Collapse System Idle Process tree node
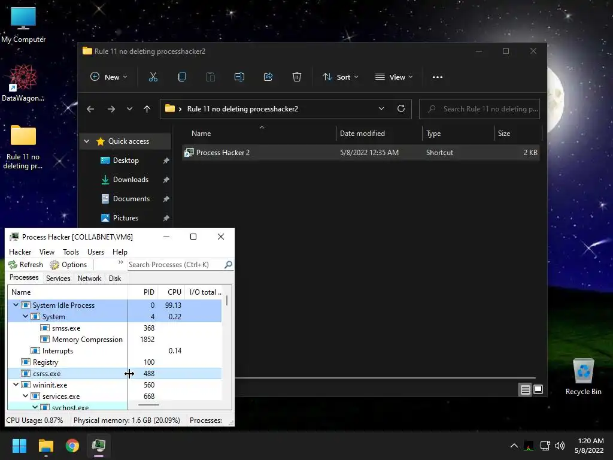 [x=16, y=305]
